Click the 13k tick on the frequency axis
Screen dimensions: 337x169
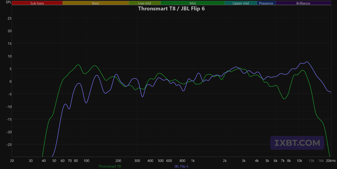312,161
